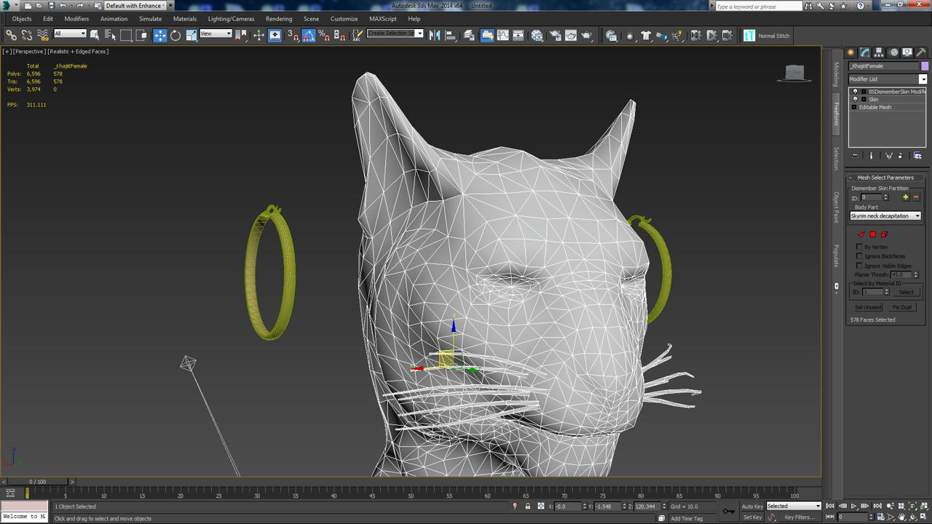The height and width of the screenshot is (524, 932).
Task: Open the Create command panel tab
Action: [850, 52]
